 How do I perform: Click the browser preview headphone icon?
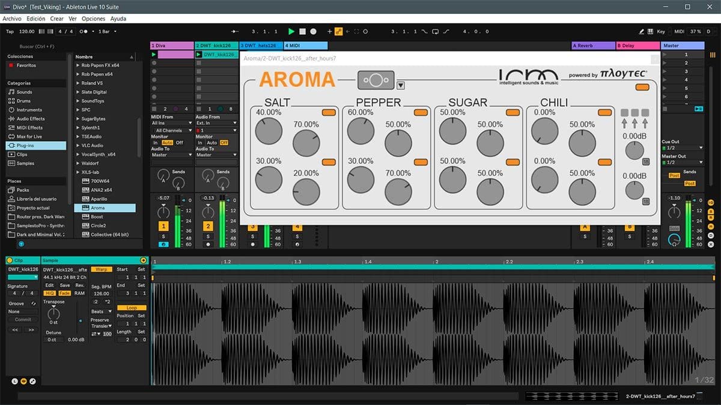tap(22, 244)
